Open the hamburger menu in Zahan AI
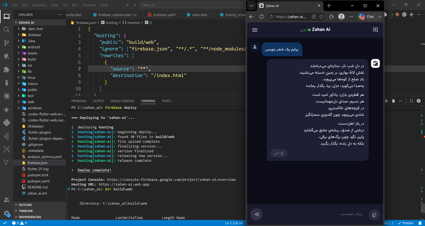The height and width of the screenshot is (226, 425). [x=255, y=30]
